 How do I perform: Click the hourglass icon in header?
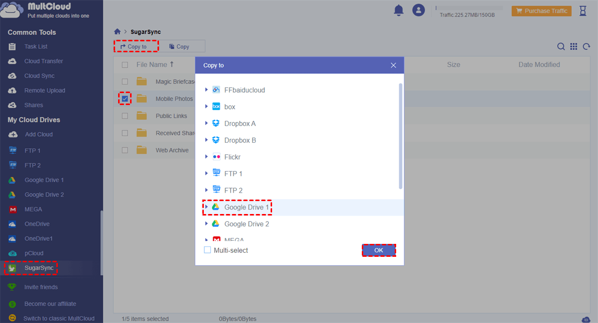pyautogui.click(x=583, y=10)
